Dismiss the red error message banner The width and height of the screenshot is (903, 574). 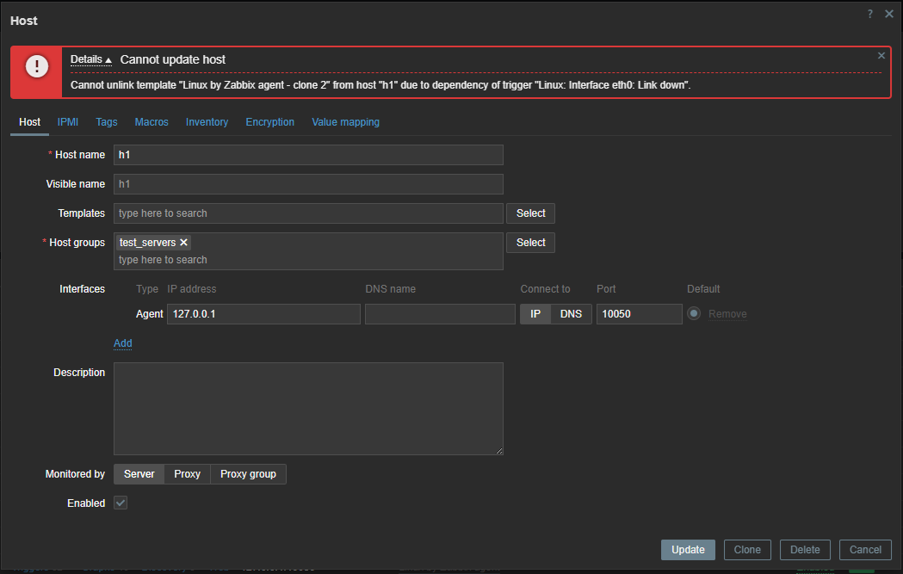pyautogui.click(x=881, y=56)
